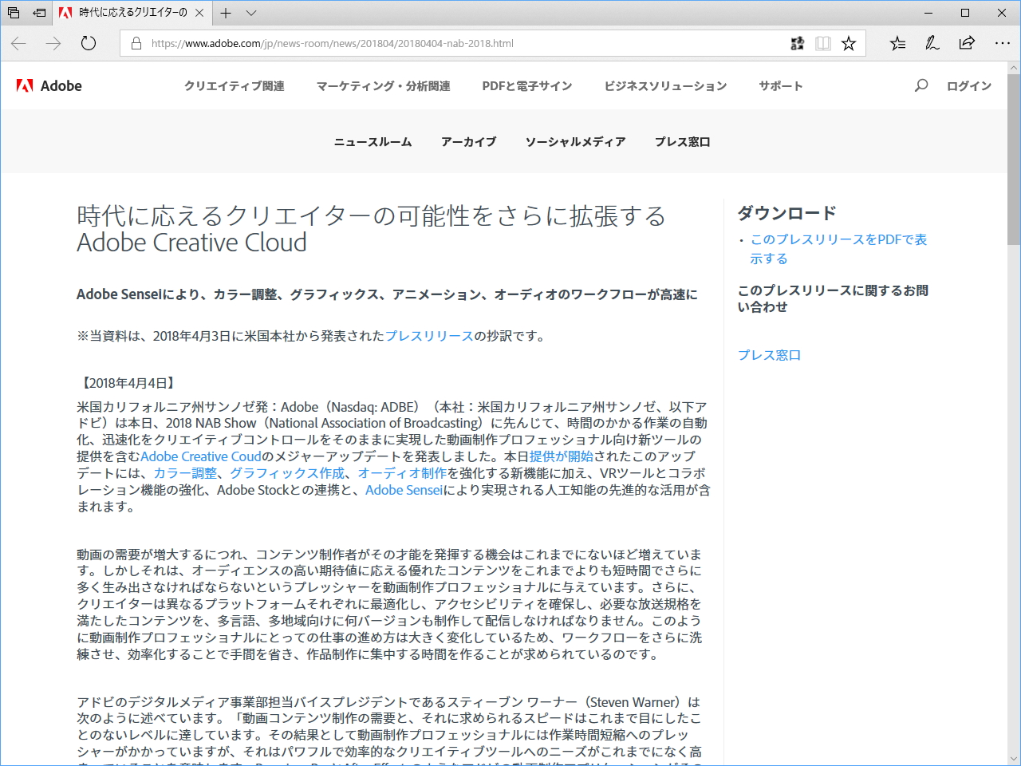Share this page via share icon

click(x=967, y=44)
